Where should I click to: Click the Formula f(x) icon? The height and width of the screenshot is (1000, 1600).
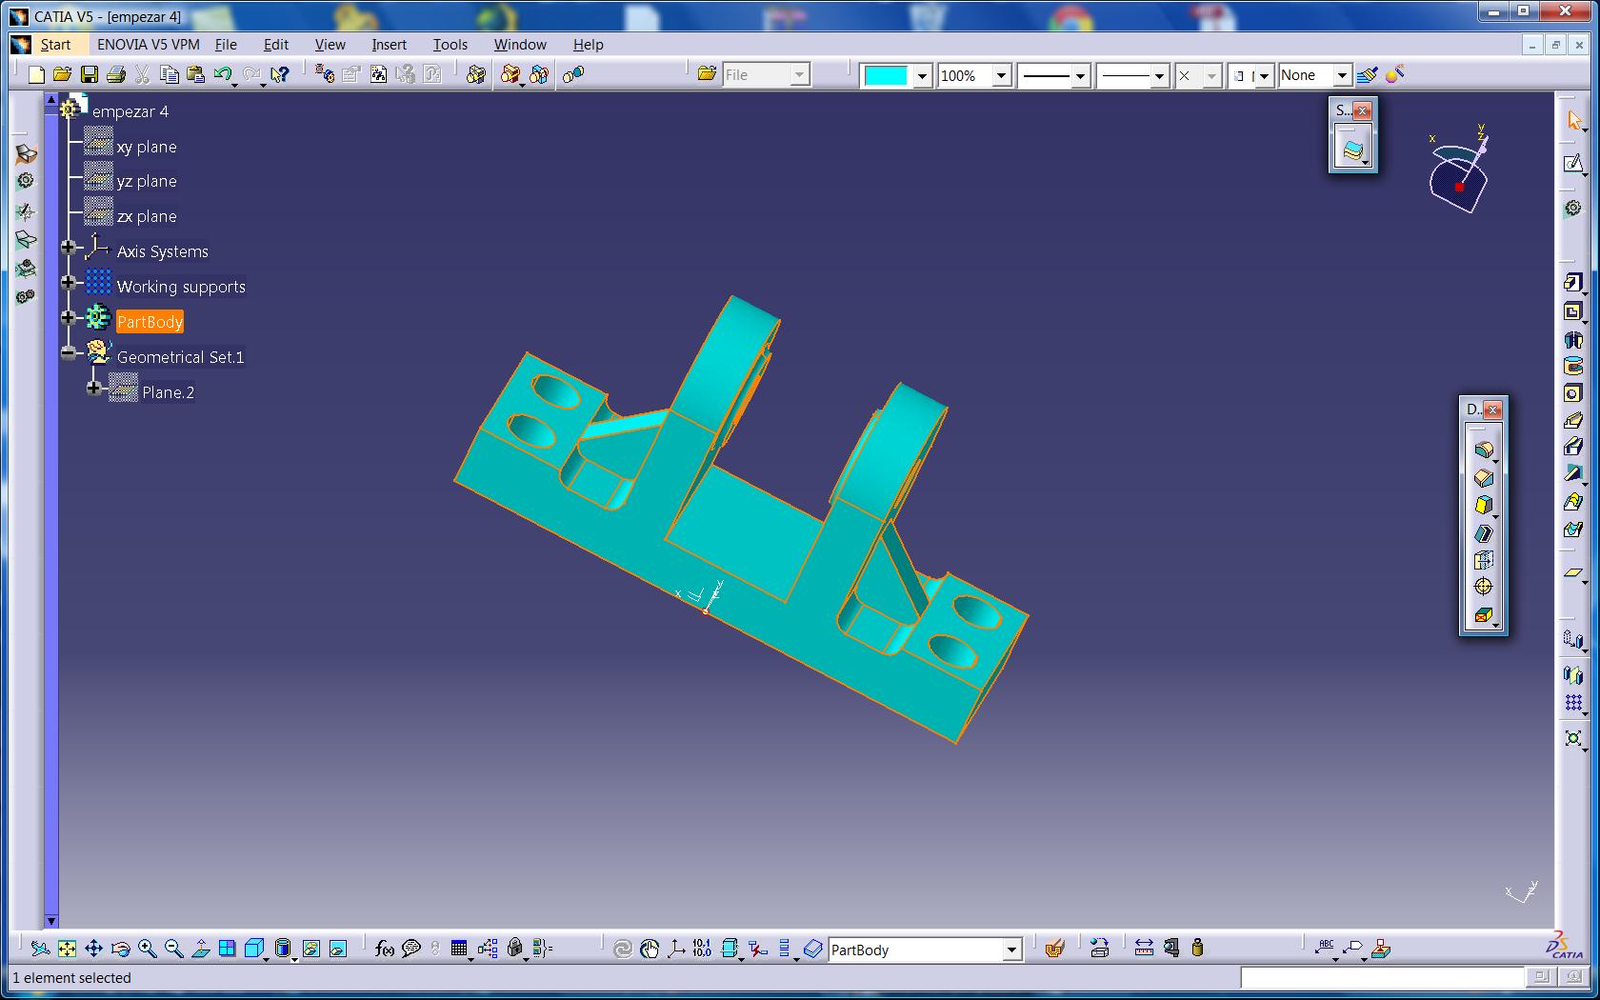[x=385, y=949]
